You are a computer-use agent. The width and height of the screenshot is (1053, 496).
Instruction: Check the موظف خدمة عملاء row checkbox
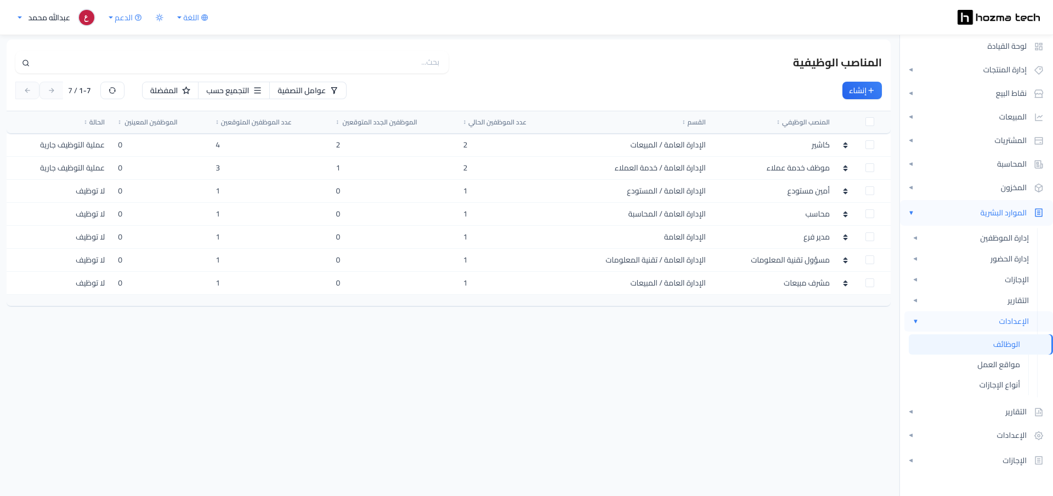(870, 168)
